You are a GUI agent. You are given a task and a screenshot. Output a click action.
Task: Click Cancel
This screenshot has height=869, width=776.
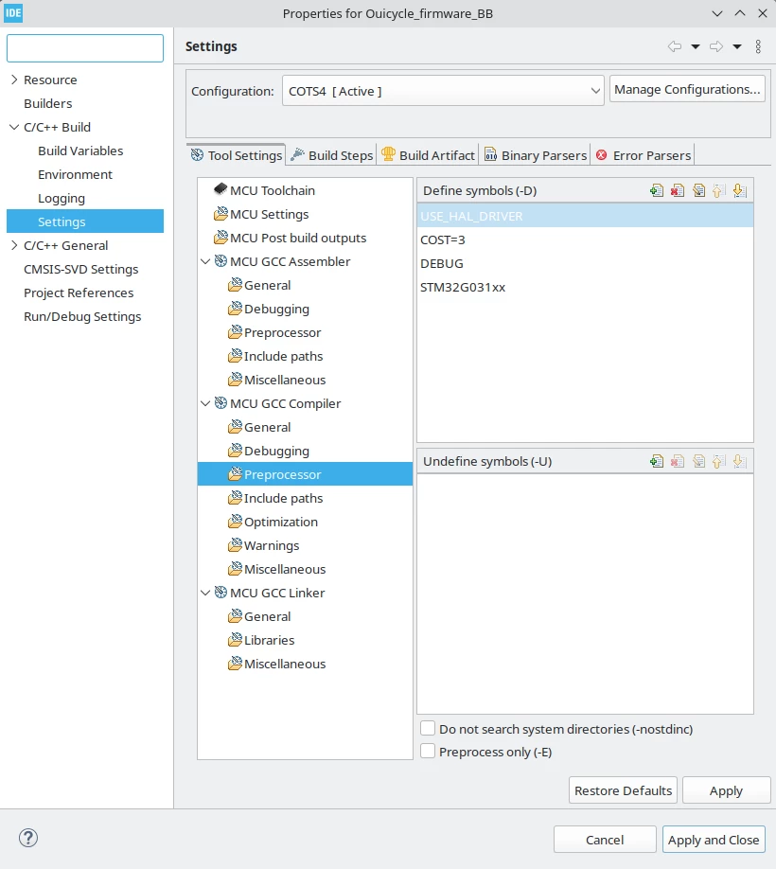point(605,840)
